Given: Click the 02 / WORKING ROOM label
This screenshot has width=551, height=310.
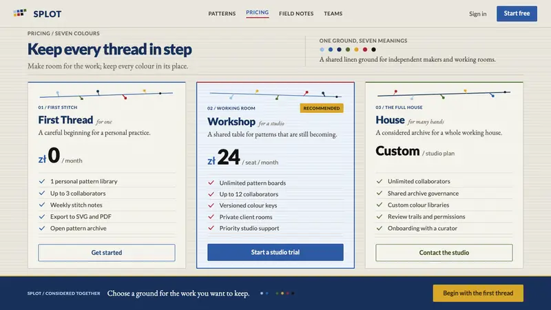Looking at the screenshot, I should tap(231, 108).
